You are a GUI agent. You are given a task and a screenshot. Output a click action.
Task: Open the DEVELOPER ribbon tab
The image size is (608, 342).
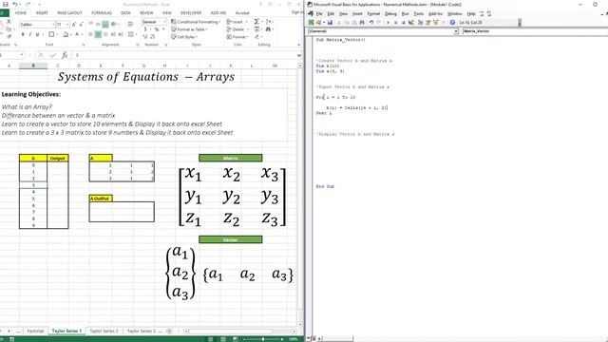(191, 12)
